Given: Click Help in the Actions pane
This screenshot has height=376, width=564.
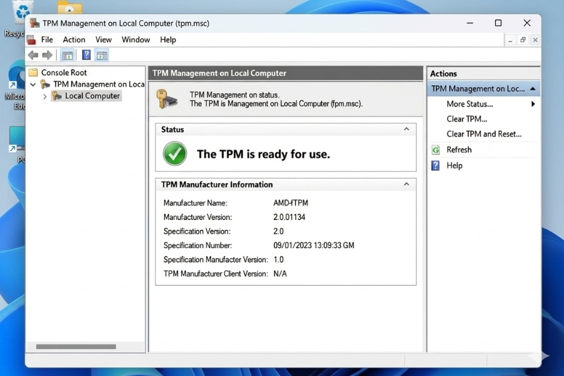Looking at the screenshot, I should click(455, 165).
